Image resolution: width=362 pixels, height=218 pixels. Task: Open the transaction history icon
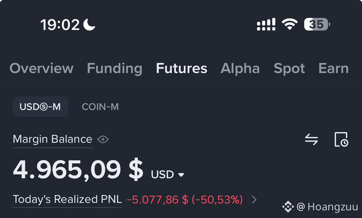point(341,139)
